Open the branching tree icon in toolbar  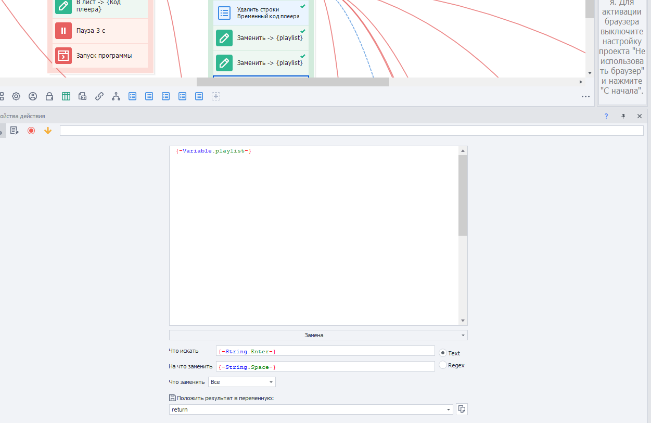click(116, 96)
